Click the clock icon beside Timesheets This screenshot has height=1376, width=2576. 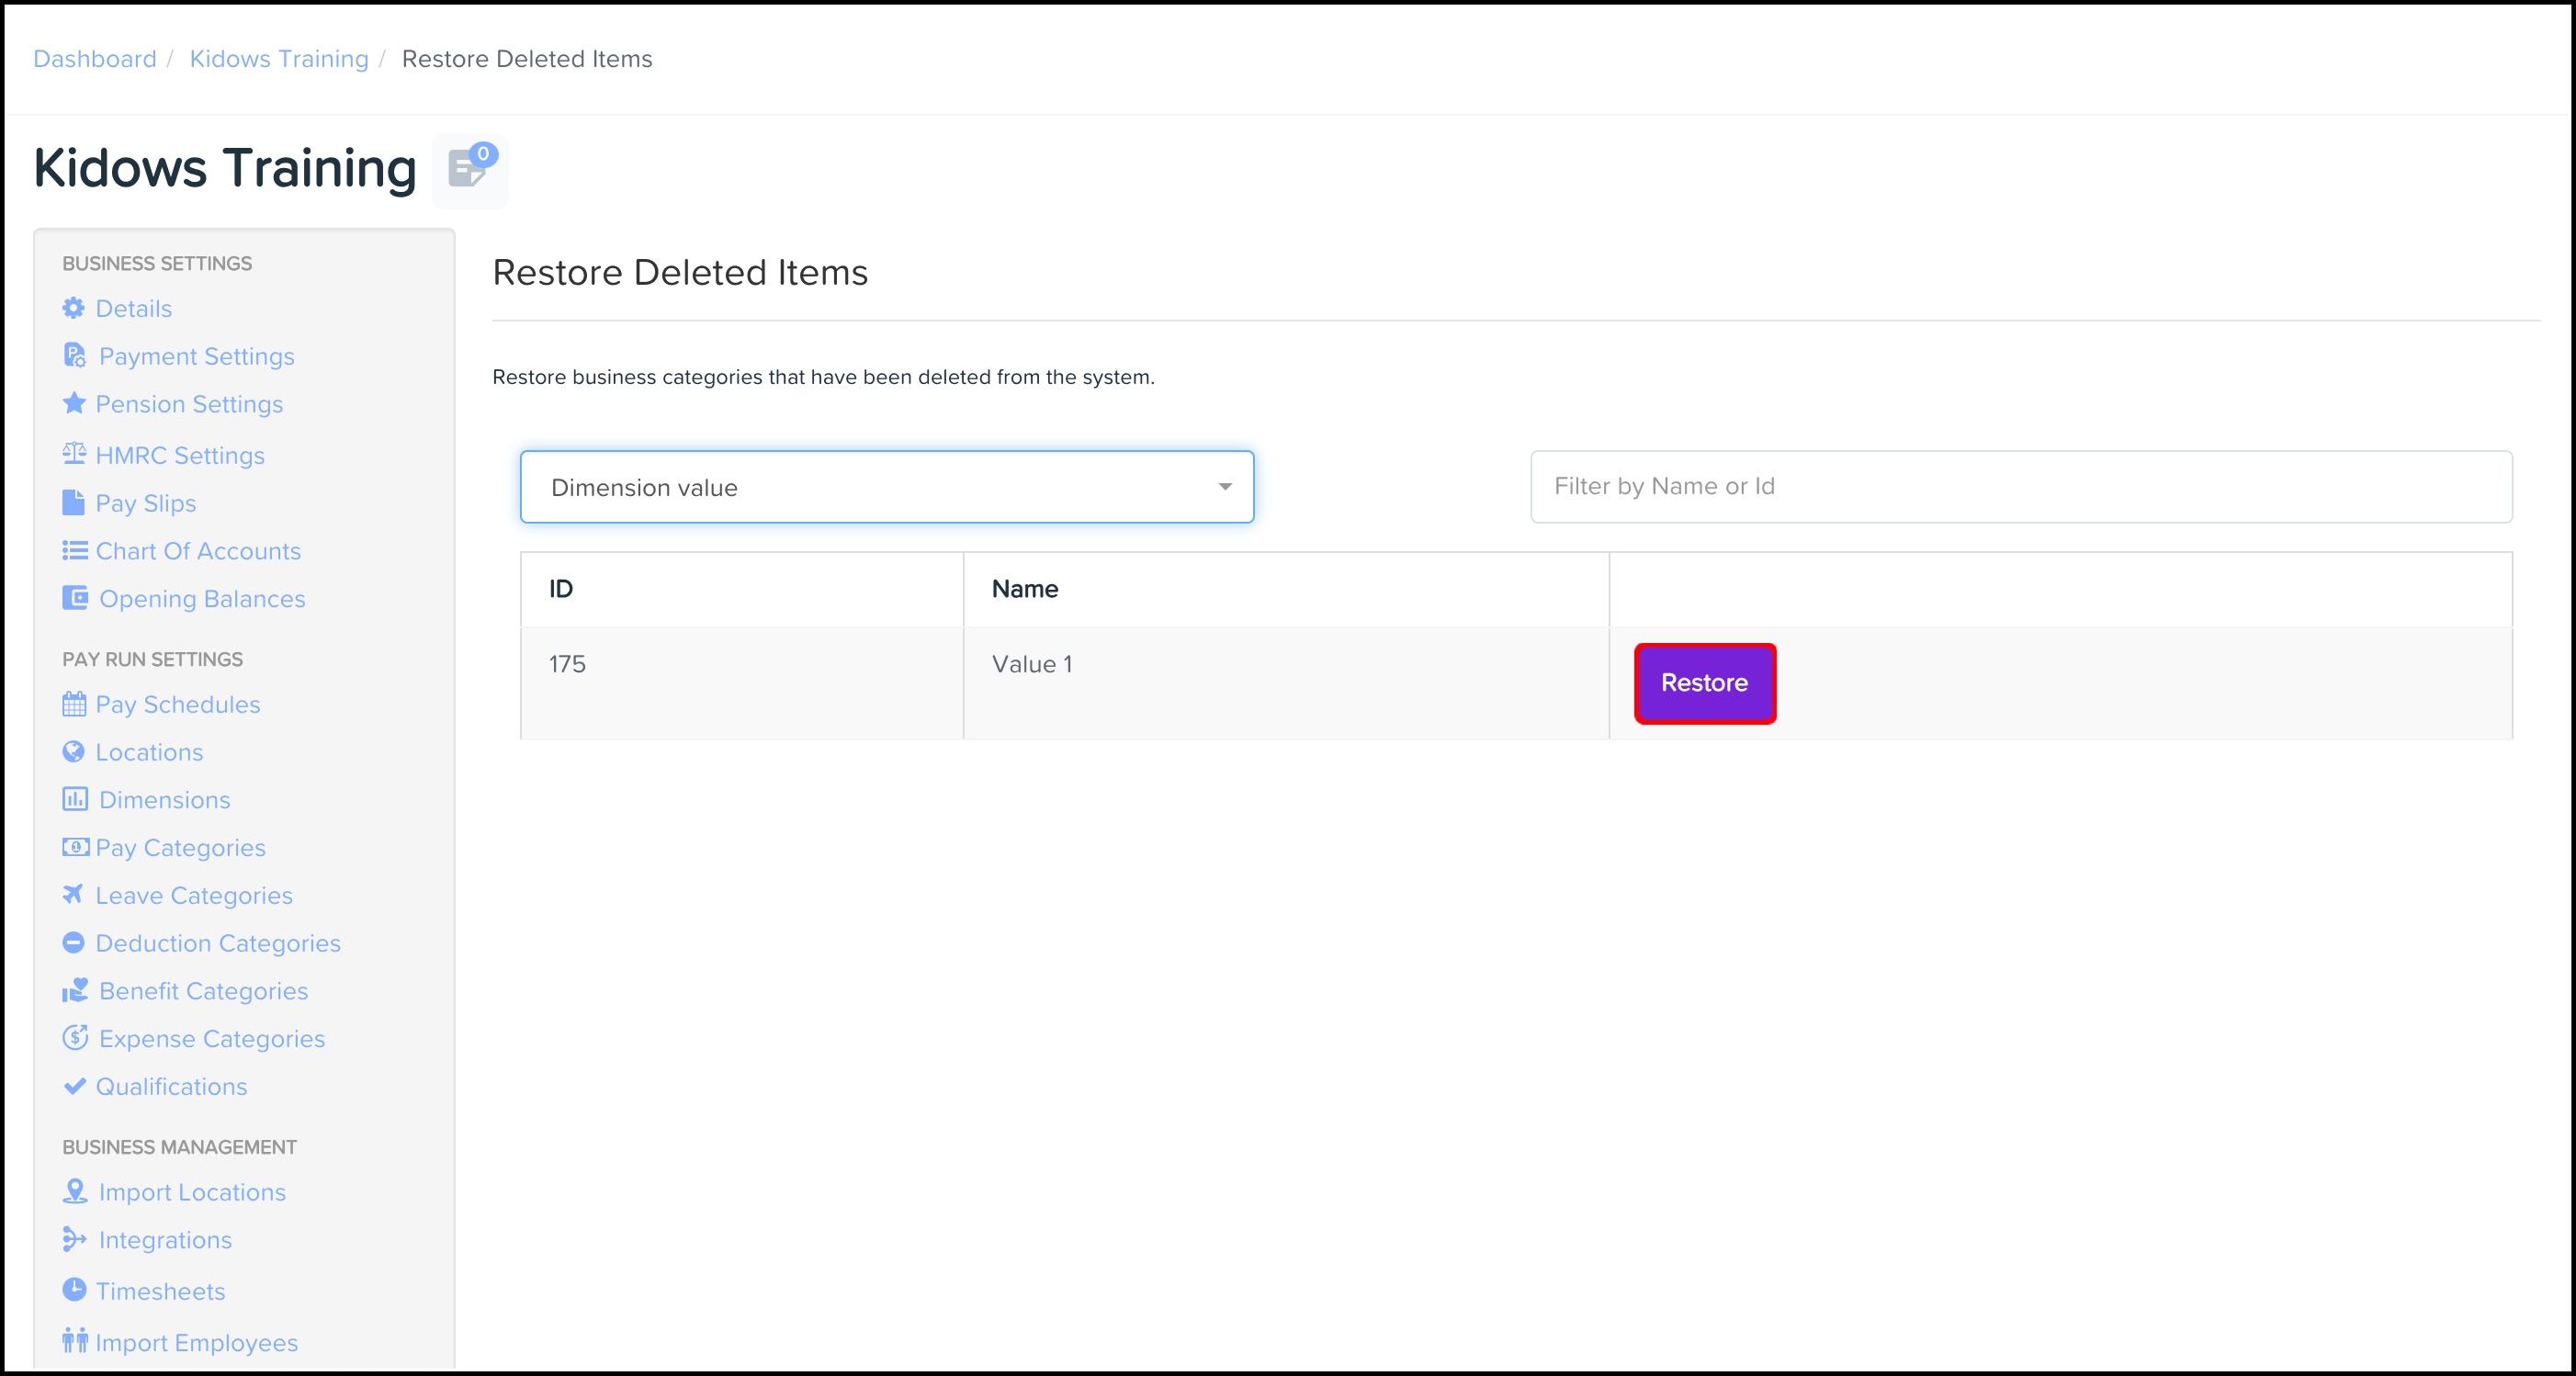pos(74,1290)
